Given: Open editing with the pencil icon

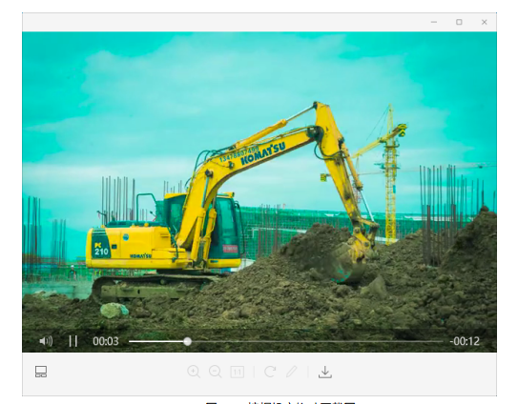Looking at the screenshot, I should click(x=291, y=372).
